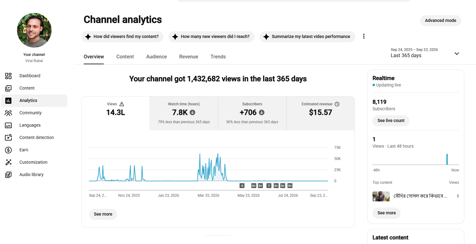This screenshot has height=244, width=476.
Task: Select the Subscribers metric card
Action: pyautogui.click(x=252, y=113)
